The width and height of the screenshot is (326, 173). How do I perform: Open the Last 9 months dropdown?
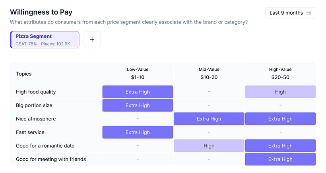290,13
